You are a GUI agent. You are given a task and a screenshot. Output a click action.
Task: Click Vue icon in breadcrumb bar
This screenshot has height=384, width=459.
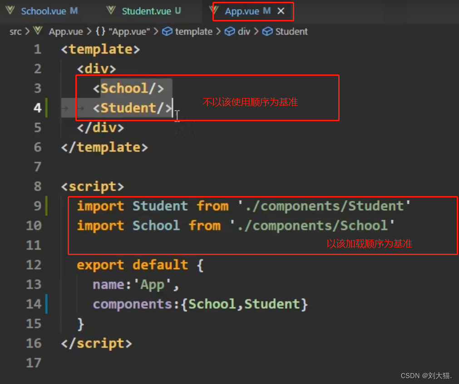38,31
